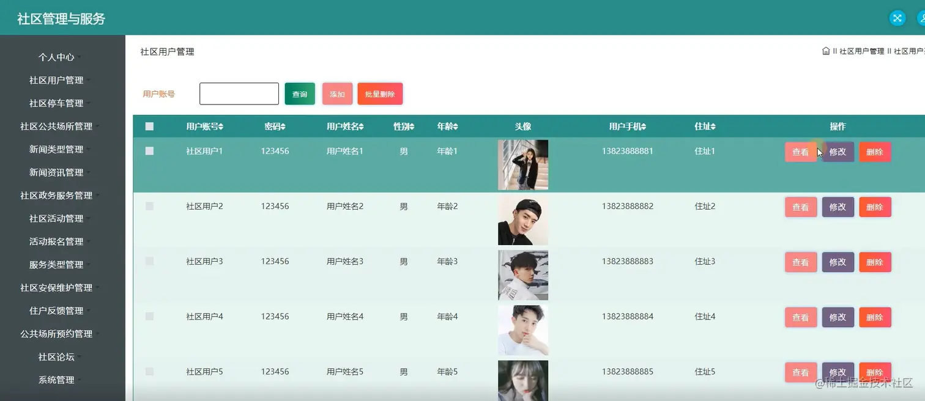
Task: Click the sort icon beside 性别 column
Action: [414, 126]
